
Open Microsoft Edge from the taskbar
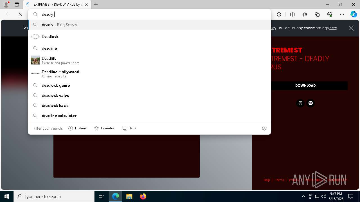click(x=116, y=196)
